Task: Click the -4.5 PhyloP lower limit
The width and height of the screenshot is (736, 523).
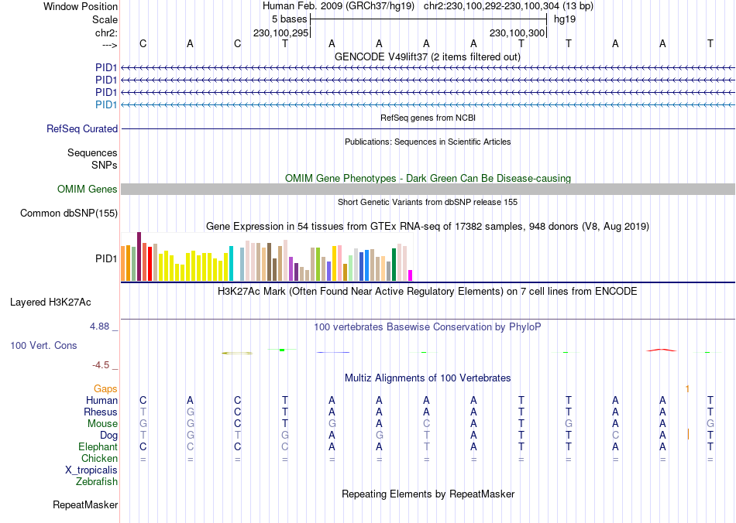Action: pos(101,364)
